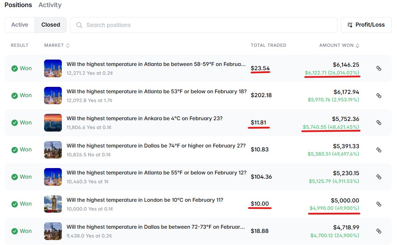The image size is (397, 245).
Task: Click total traded $23.54
Action: [260, 68]
